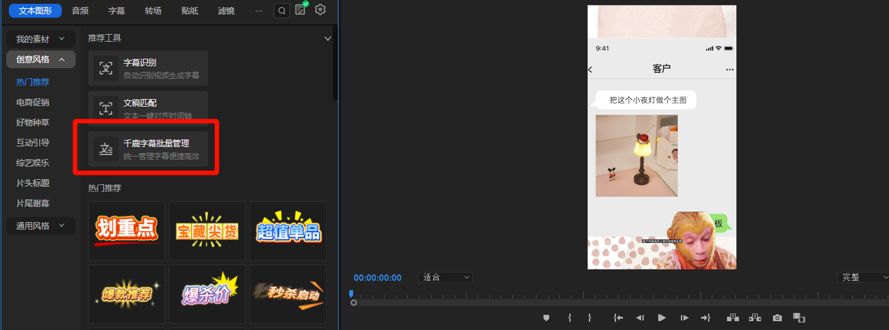
Task: Go to In point button
Action: pos(619,317)
